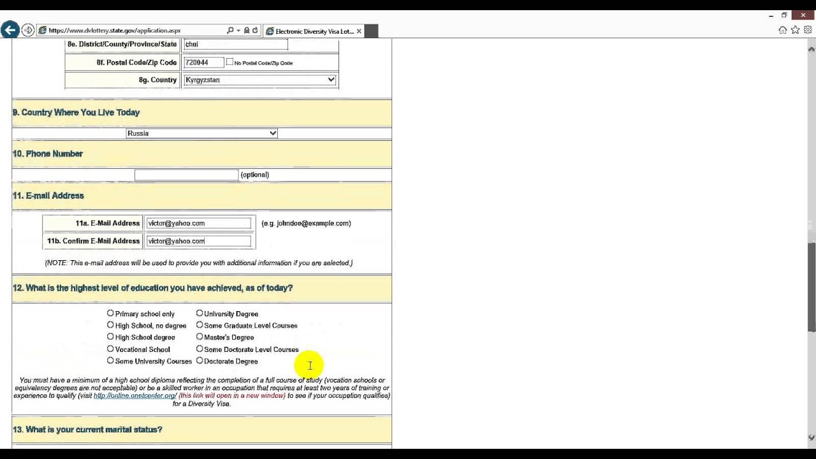The image size is (816, 459).
Task: Open the browser Home icon
Action: [783, 30]
